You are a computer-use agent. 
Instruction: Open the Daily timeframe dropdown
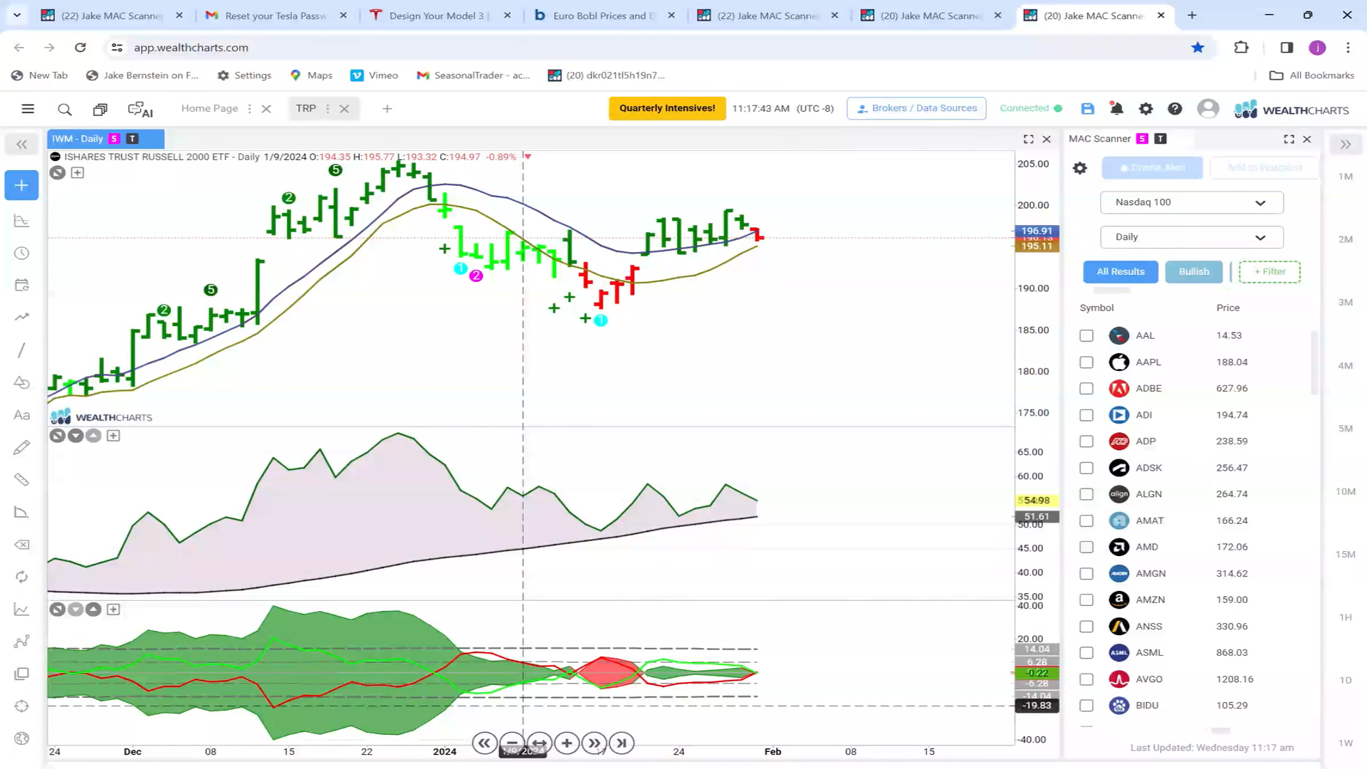1191,237
